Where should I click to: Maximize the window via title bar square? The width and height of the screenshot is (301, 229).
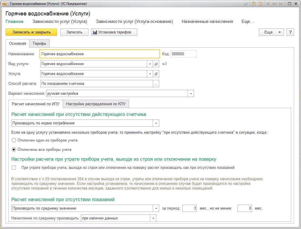tap(289, 4)
